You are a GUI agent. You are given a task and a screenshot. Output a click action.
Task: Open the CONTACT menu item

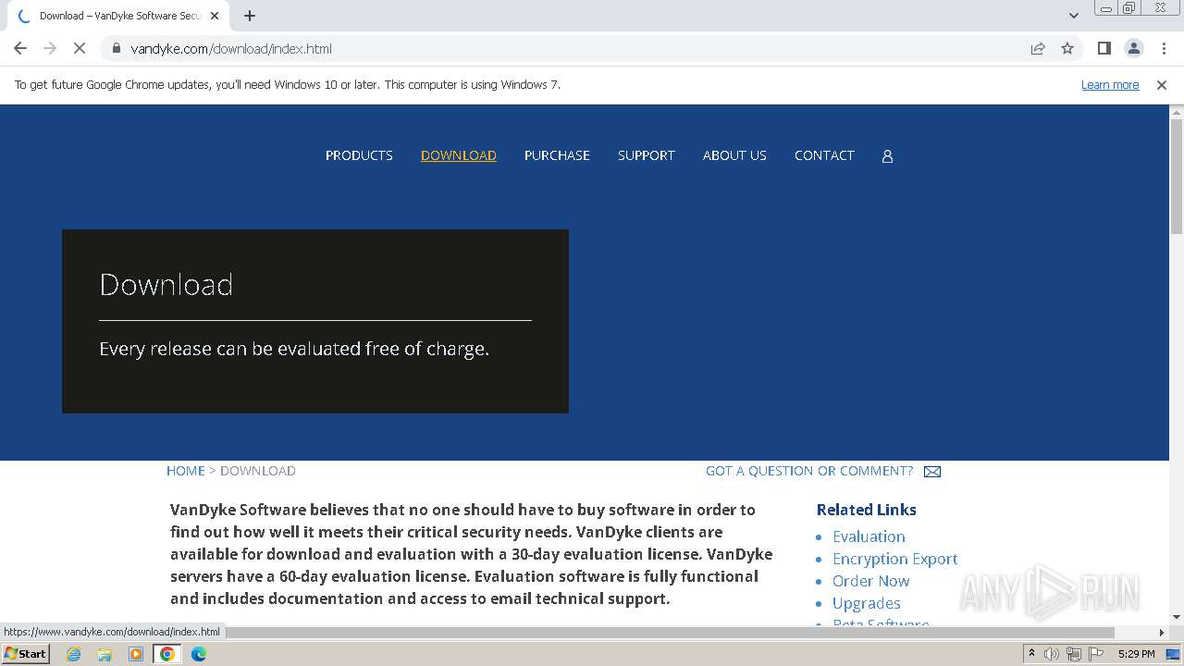click(824, 155)
